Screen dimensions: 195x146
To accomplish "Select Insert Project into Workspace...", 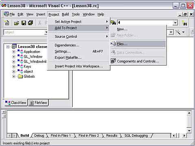I will [79, 66].
